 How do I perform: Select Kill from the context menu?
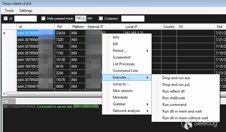115,44
